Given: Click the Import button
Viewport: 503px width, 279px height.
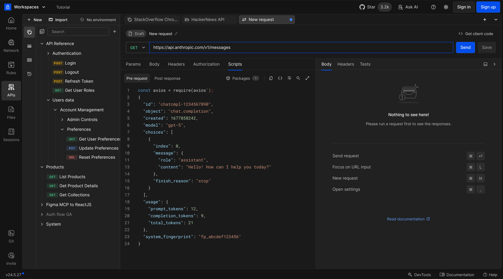Looking at the screenshot, I should (x=58, y=19).
